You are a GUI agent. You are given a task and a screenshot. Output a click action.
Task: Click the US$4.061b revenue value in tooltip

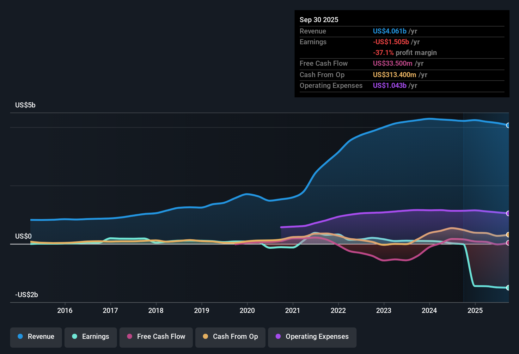389,31
